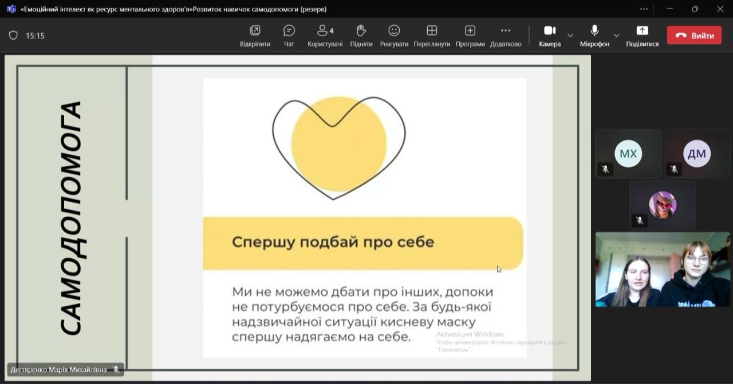Image resolution: width=733 pixels, height=384 pixels.
Task: Open title bar three-dot menu
Action: 644,9
